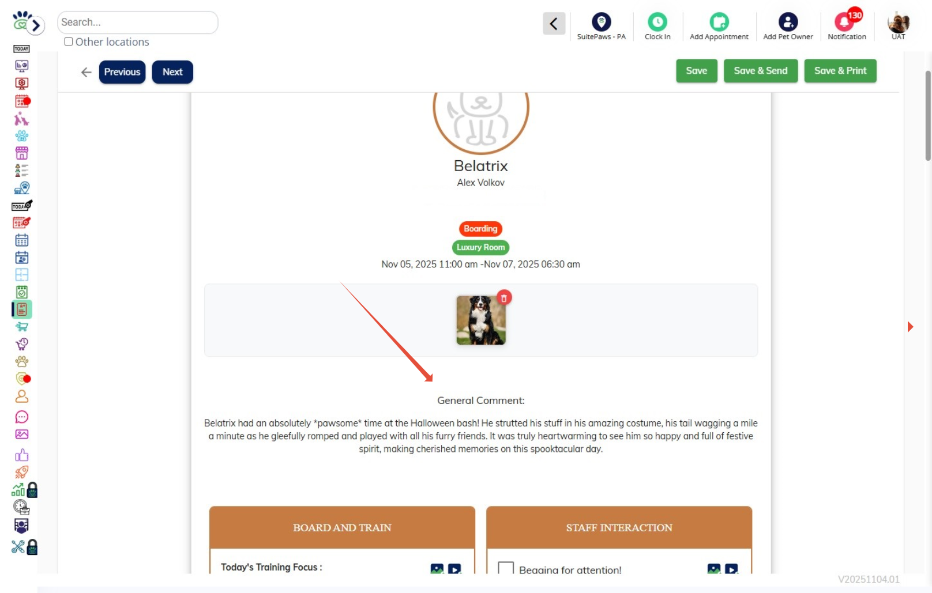Delete the dog photo using trash icon
The width and height of the screenshot is (932, 593).
[504, 297]
